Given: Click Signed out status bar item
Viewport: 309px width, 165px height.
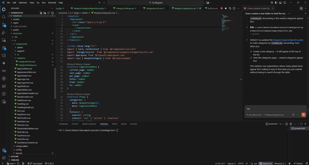Looking at the screenshot, I should 265,163.
